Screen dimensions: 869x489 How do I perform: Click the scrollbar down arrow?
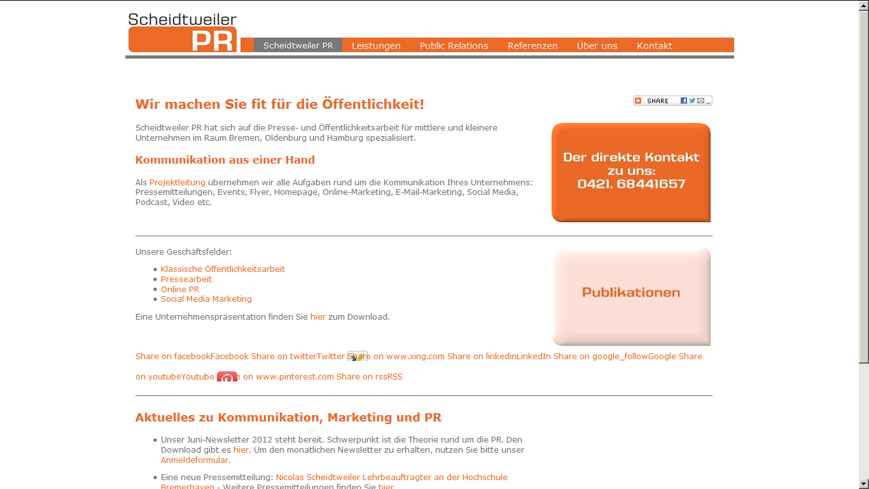[x=864, y=483]
